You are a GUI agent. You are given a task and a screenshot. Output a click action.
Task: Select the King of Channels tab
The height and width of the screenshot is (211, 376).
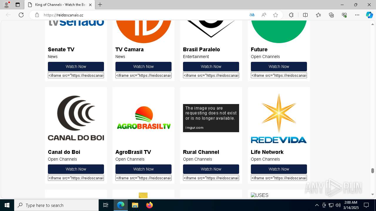coord(60,5)
